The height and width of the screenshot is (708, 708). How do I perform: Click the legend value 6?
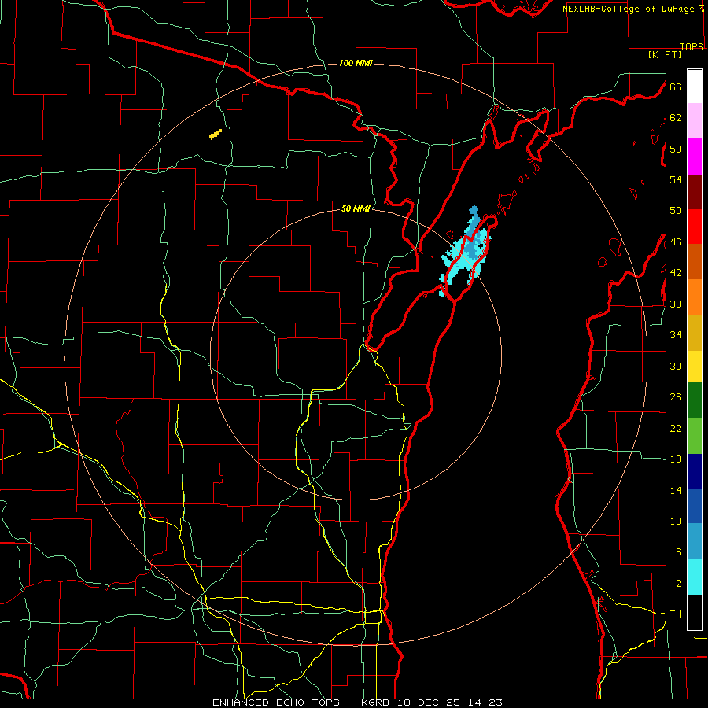(679, 552)
